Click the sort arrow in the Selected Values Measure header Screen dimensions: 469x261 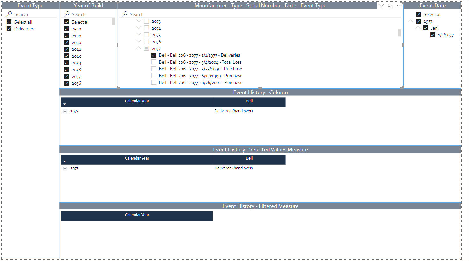pos(64,161)
